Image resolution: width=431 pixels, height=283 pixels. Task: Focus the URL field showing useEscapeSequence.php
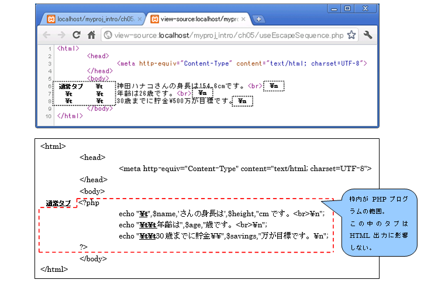[x=228, y=35]
